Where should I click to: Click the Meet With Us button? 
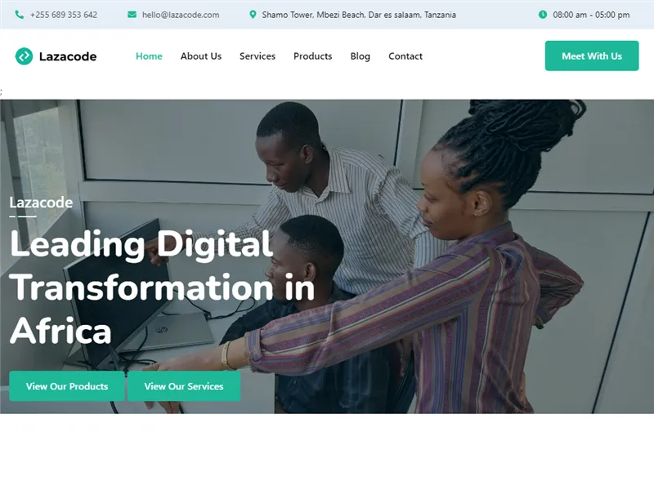592,56
